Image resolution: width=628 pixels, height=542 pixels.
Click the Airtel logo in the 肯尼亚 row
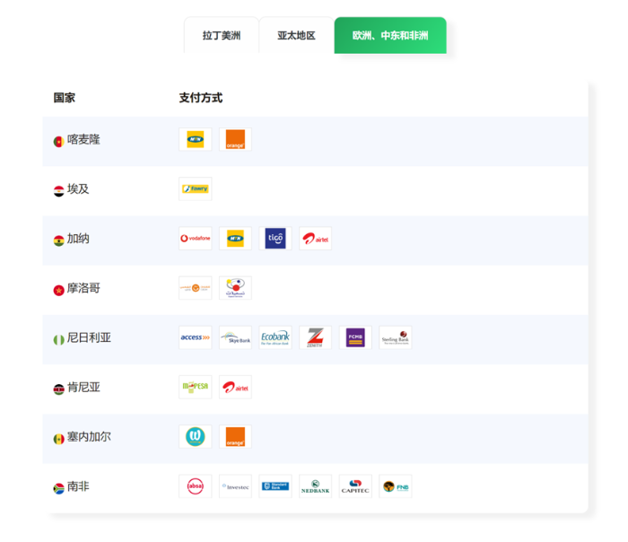coord(235,387)
